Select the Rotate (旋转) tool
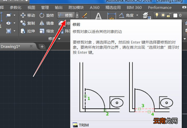Viewport: 187px width, 128px height. coord(47,15)
